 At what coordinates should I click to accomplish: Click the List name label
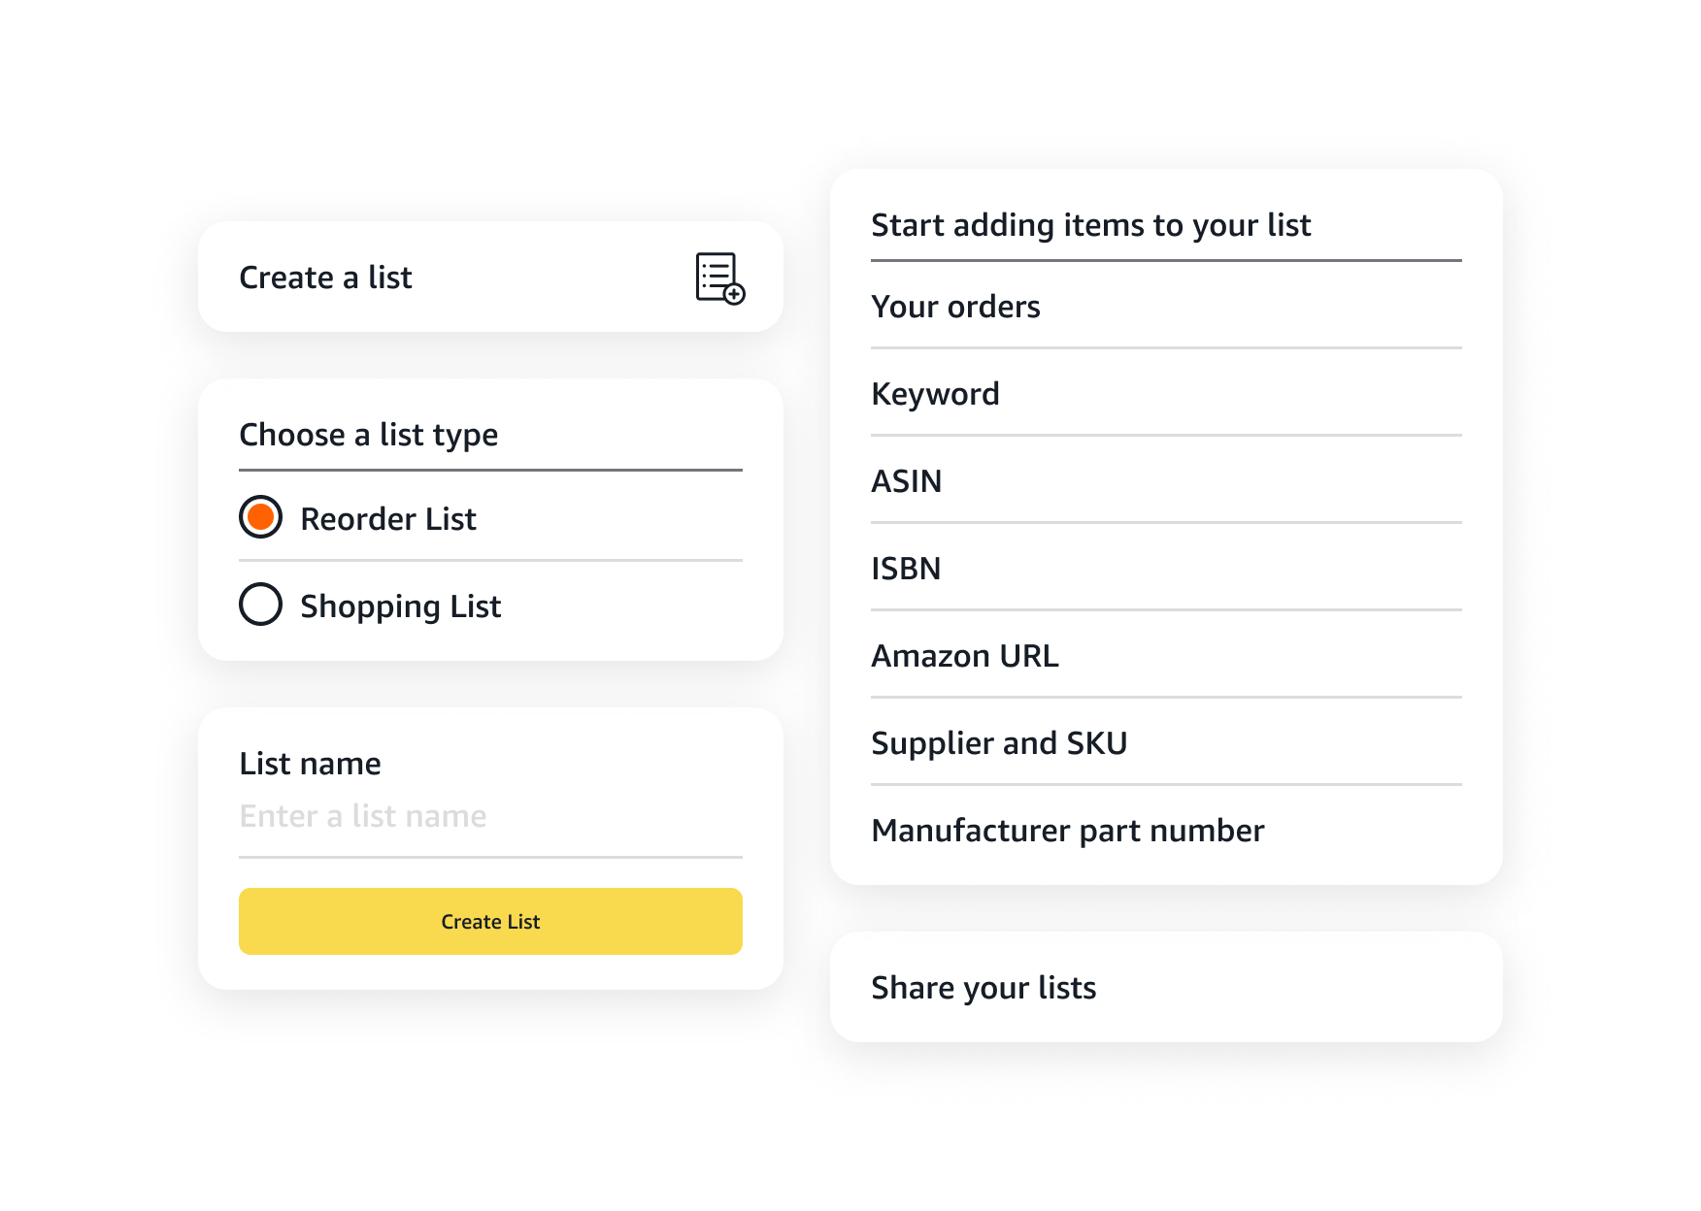point(310,763)
